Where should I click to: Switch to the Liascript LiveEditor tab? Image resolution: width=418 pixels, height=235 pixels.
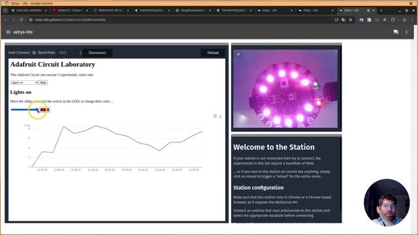(x=29, y=10)
